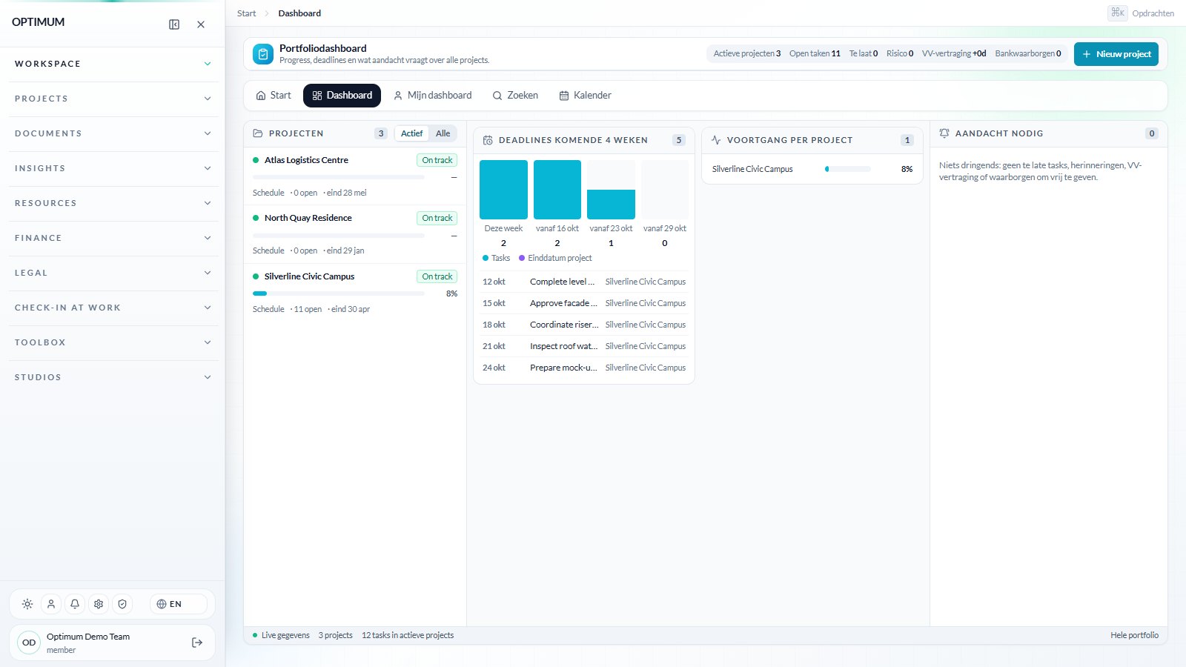
Task: Expand the Documents sidebar section
Action: (113, 133)
